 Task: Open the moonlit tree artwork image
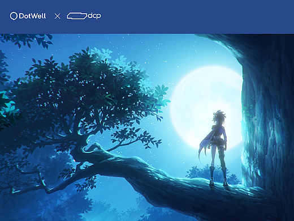(147, 127)
